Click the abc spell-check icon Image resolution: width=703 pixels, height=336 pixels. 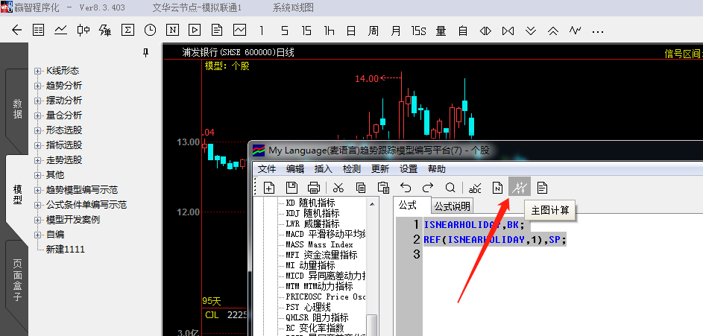coord(475,188)
